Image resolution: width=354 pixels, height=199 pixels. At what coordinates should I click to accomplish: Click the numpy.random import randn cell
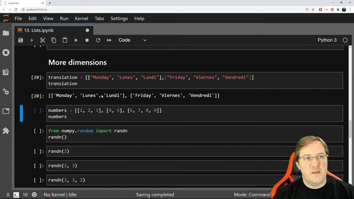195,134
